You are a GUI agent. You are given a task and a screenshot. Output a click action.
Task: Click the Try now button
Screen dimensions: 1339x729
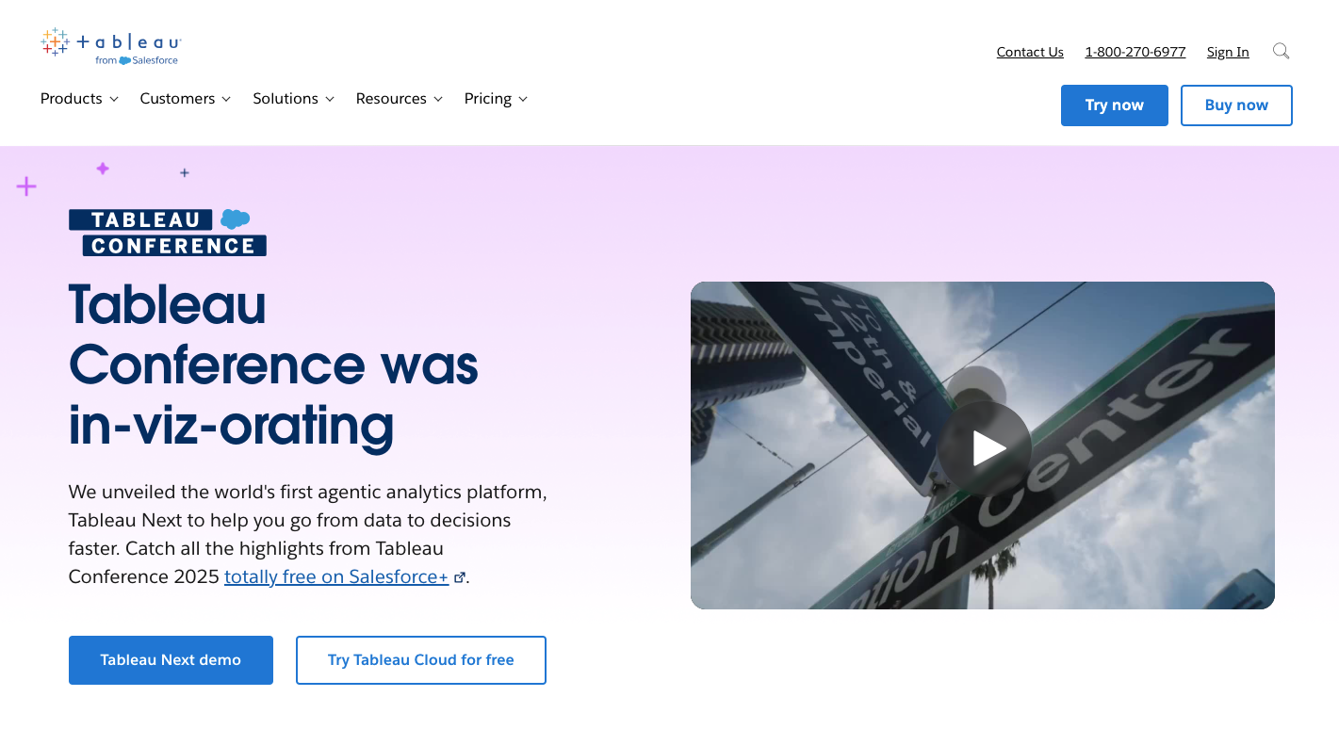point(1114,105)
